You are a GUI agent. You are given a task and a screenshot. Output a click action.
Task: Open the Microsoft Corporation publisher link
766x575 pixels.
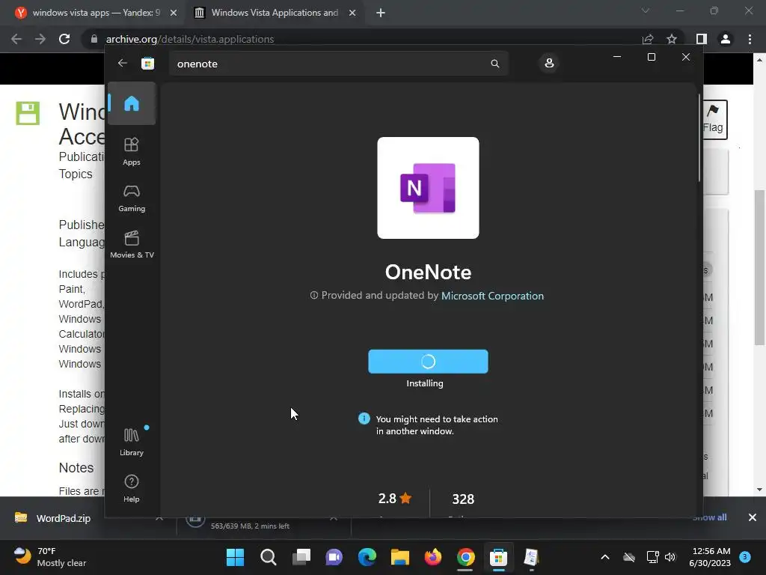click(492, 296)
